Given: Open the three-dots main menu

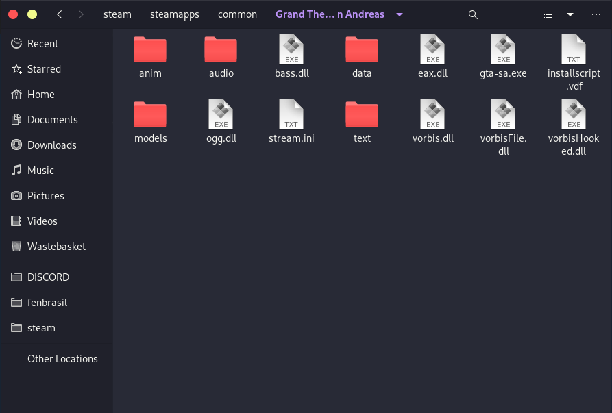Looking at the screenshot, I should pos(596,14).
